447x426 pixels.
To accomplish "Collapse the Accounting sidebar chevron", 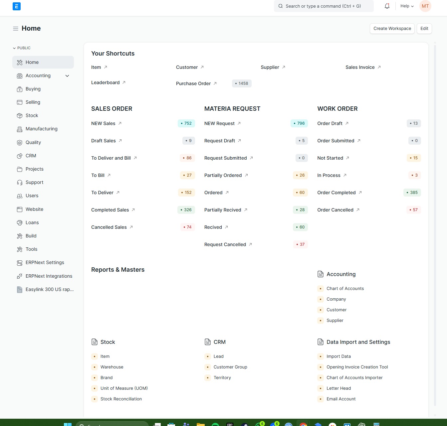I will pos(67,75).
